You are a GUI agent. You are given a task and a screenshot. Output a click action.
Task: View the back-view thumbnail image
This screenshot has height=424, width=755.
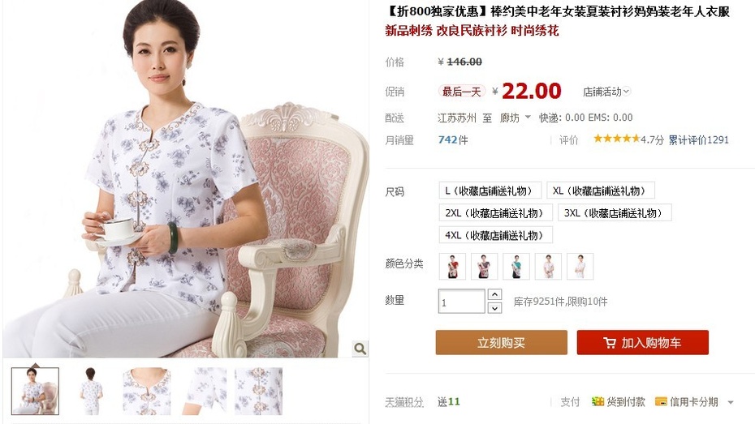pos(91,391)
